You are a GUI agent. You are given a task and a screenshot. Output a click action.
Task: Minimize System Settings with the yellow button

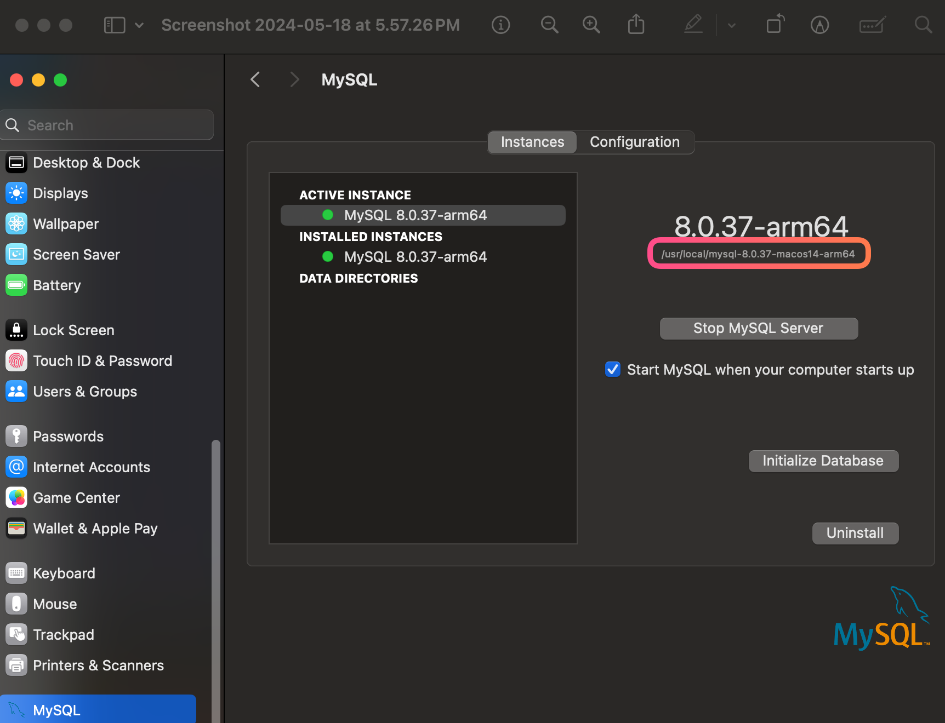[38, 80]
